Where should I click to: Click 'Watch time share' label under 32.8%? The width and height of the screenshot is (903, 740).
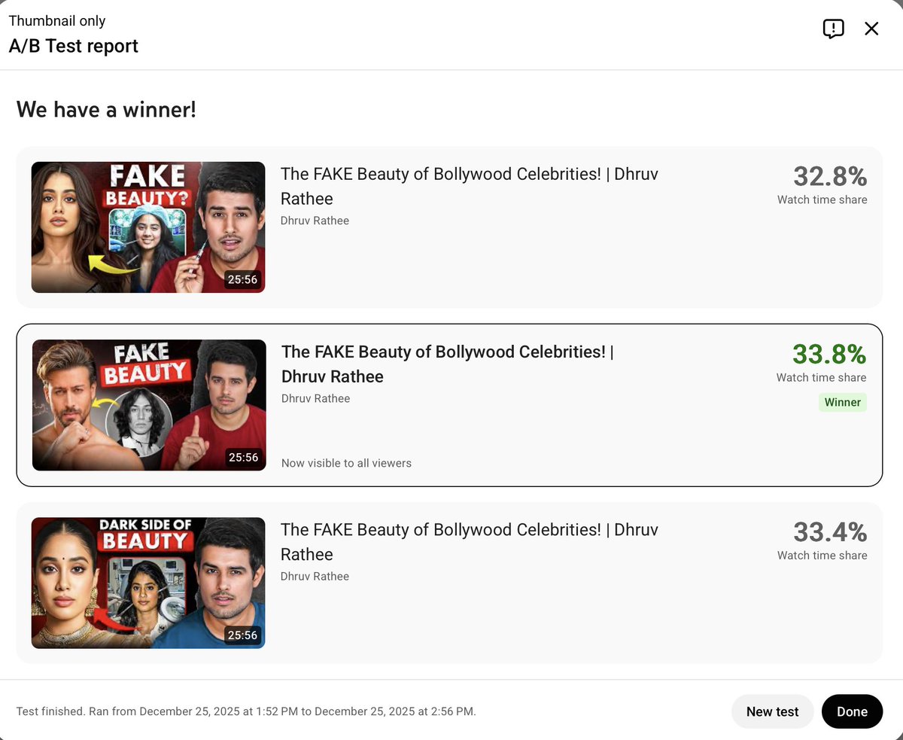coord(822,199)
